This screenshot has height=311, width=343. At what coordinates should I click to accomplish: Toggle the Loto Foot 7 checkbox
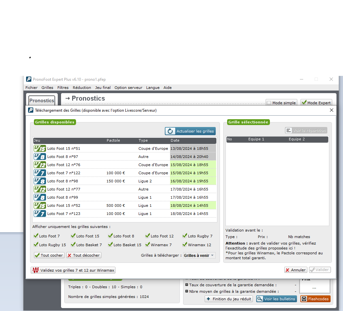click(36, 236)
